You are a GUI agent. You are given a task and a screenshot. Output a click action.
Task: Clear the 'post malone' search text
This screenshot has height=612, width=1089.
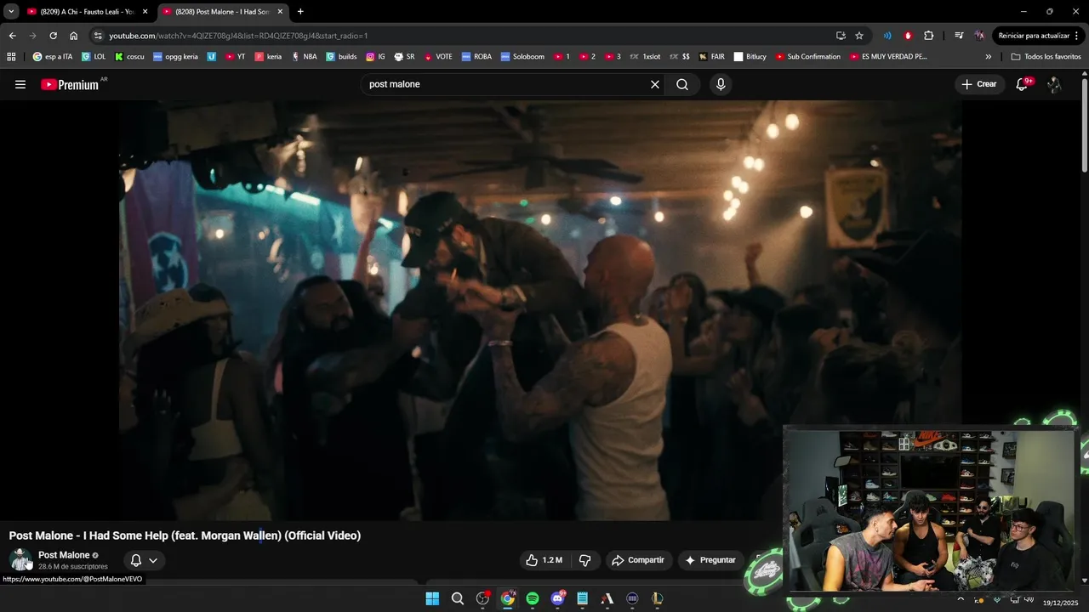[x=655, y=84]
